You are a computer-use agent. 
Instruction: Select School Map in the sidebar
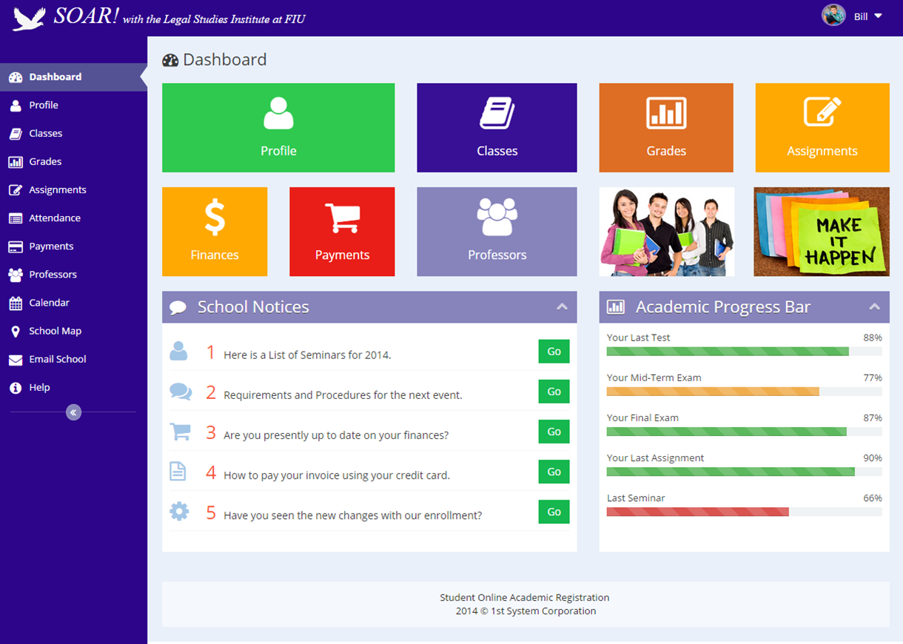55,331
